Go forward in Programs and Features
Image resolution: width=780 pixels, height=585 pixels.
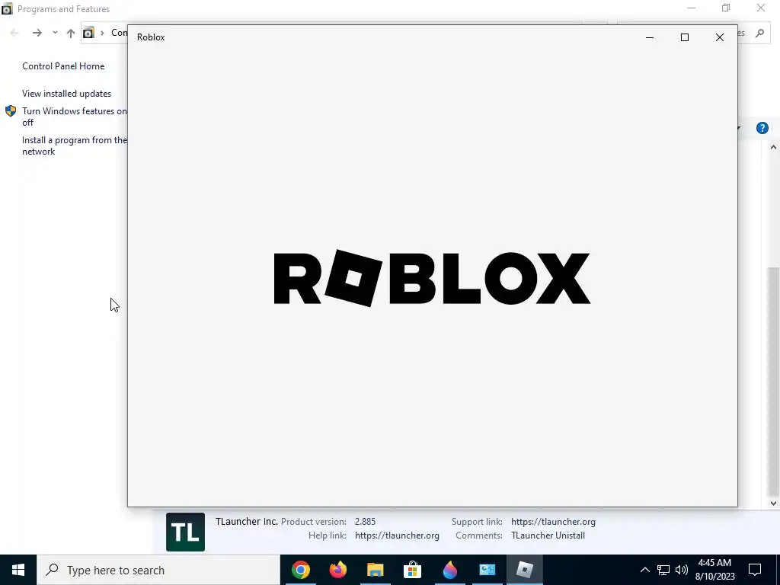click(37, 33)
